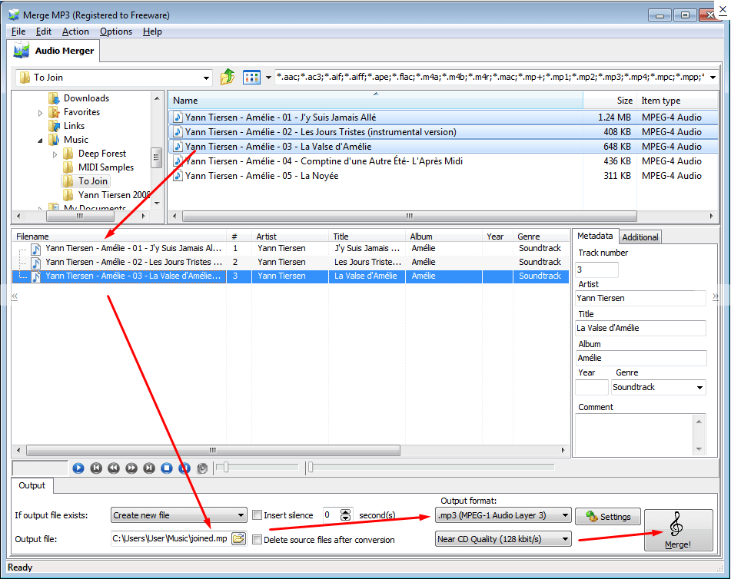
Task: Select the To Join tree folder
Action: click(x=93, y=180)
